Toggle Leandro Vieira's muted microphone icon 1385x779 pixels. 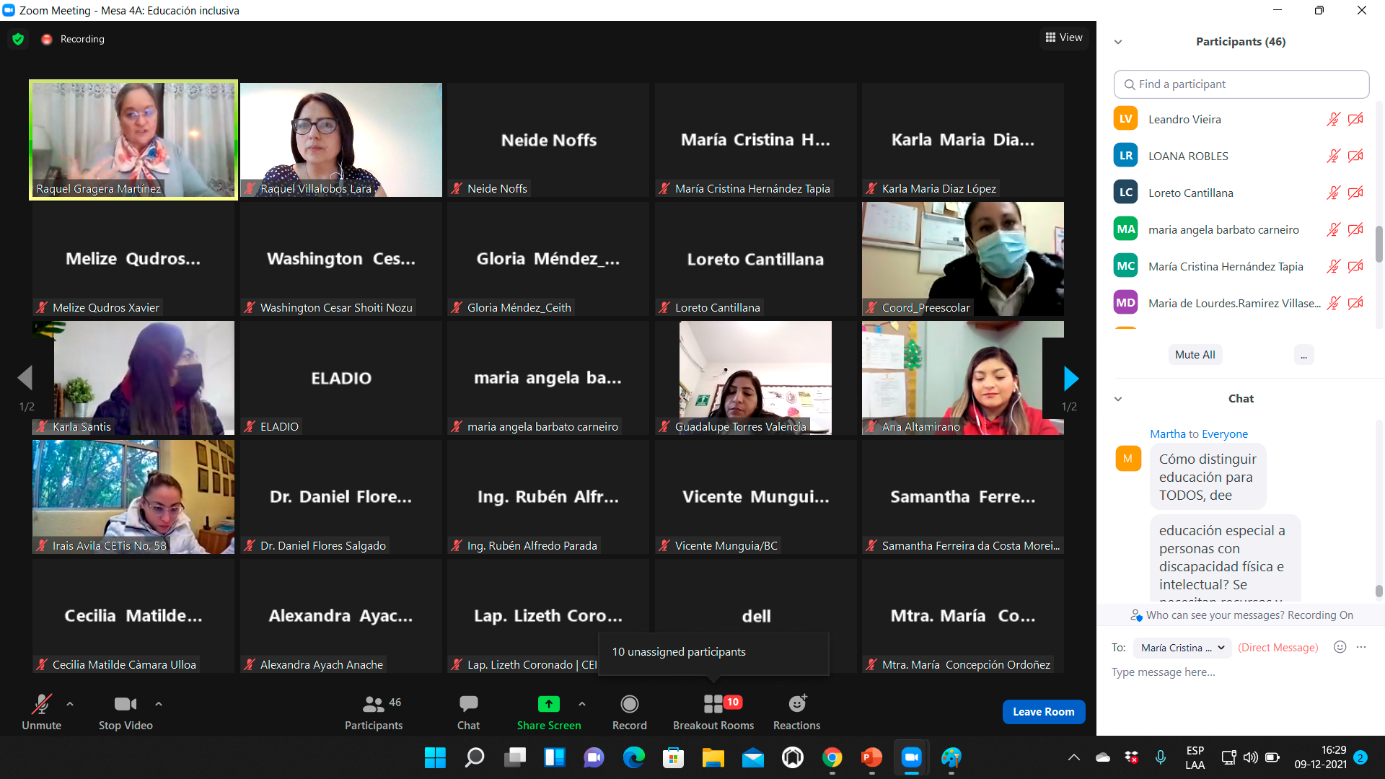(x=1333, y=119)
